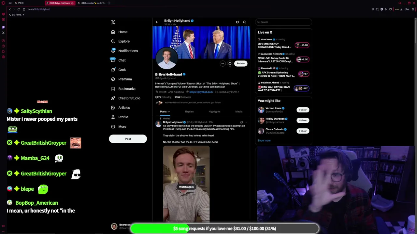Follow Brilyn Hollyhand
This screenshot has height=234, width=417.
[241, 64]
